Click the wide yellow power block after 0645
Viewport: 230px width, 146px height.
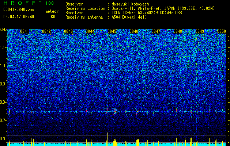click(x=115, y=142)
